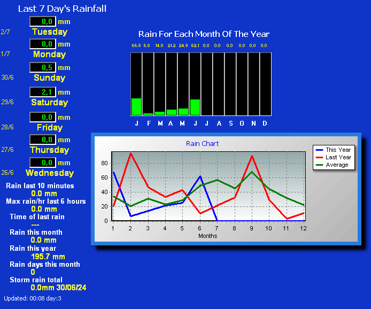The width and height of the screenshot is (371, 309).
Task: Click the empty December bar column
Action: tap(265, 84)
